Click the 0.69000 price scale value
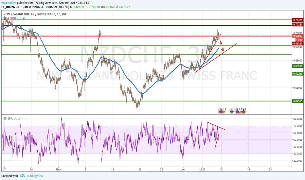 click(298, 61)
